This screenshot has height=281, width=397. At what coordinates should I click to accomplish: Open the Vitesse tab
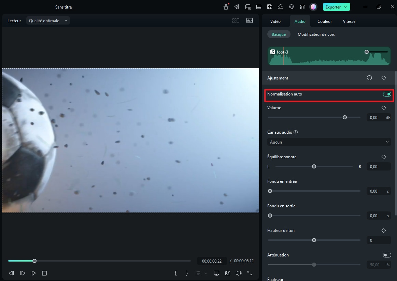click(x=349, y=21)
